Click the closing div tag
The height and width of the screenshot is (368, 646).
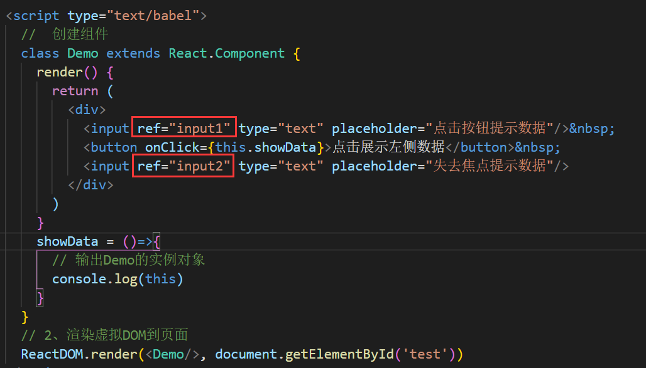(90, 185)
